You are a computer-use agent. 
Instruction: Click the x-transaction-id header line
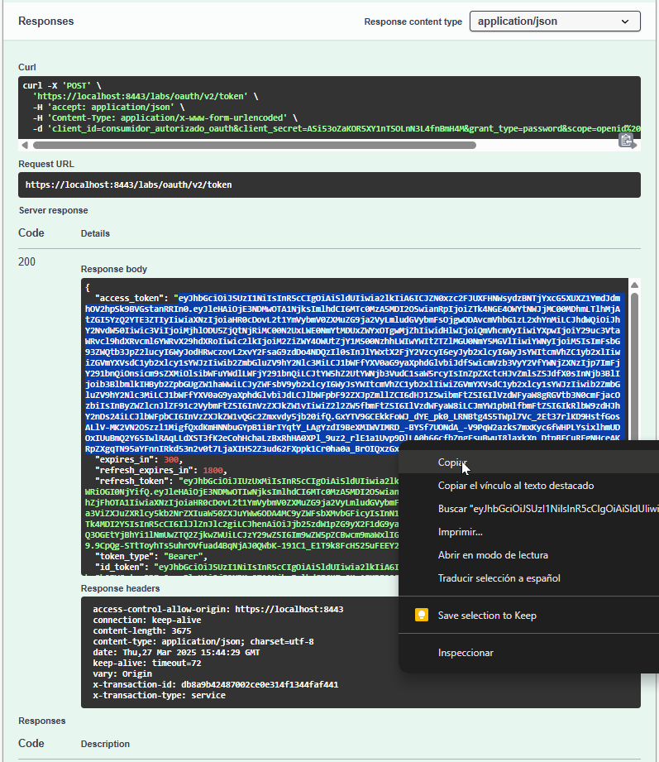point(216,684)
